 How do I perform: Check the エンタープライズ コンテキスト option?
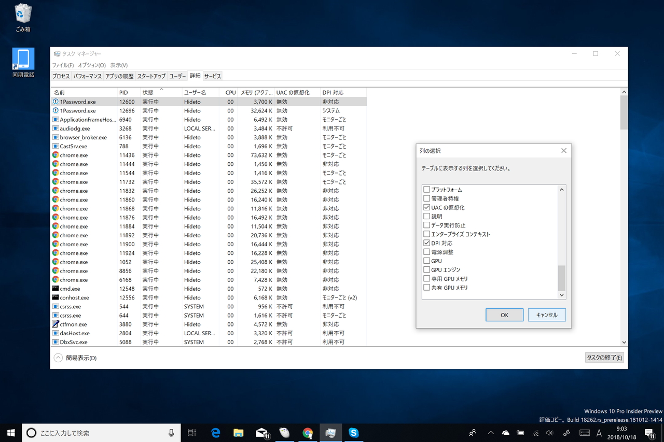(426, 234)
